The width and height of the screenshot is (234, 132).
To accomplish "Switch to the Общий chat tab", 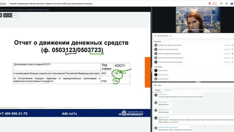I will pos(158,90).
